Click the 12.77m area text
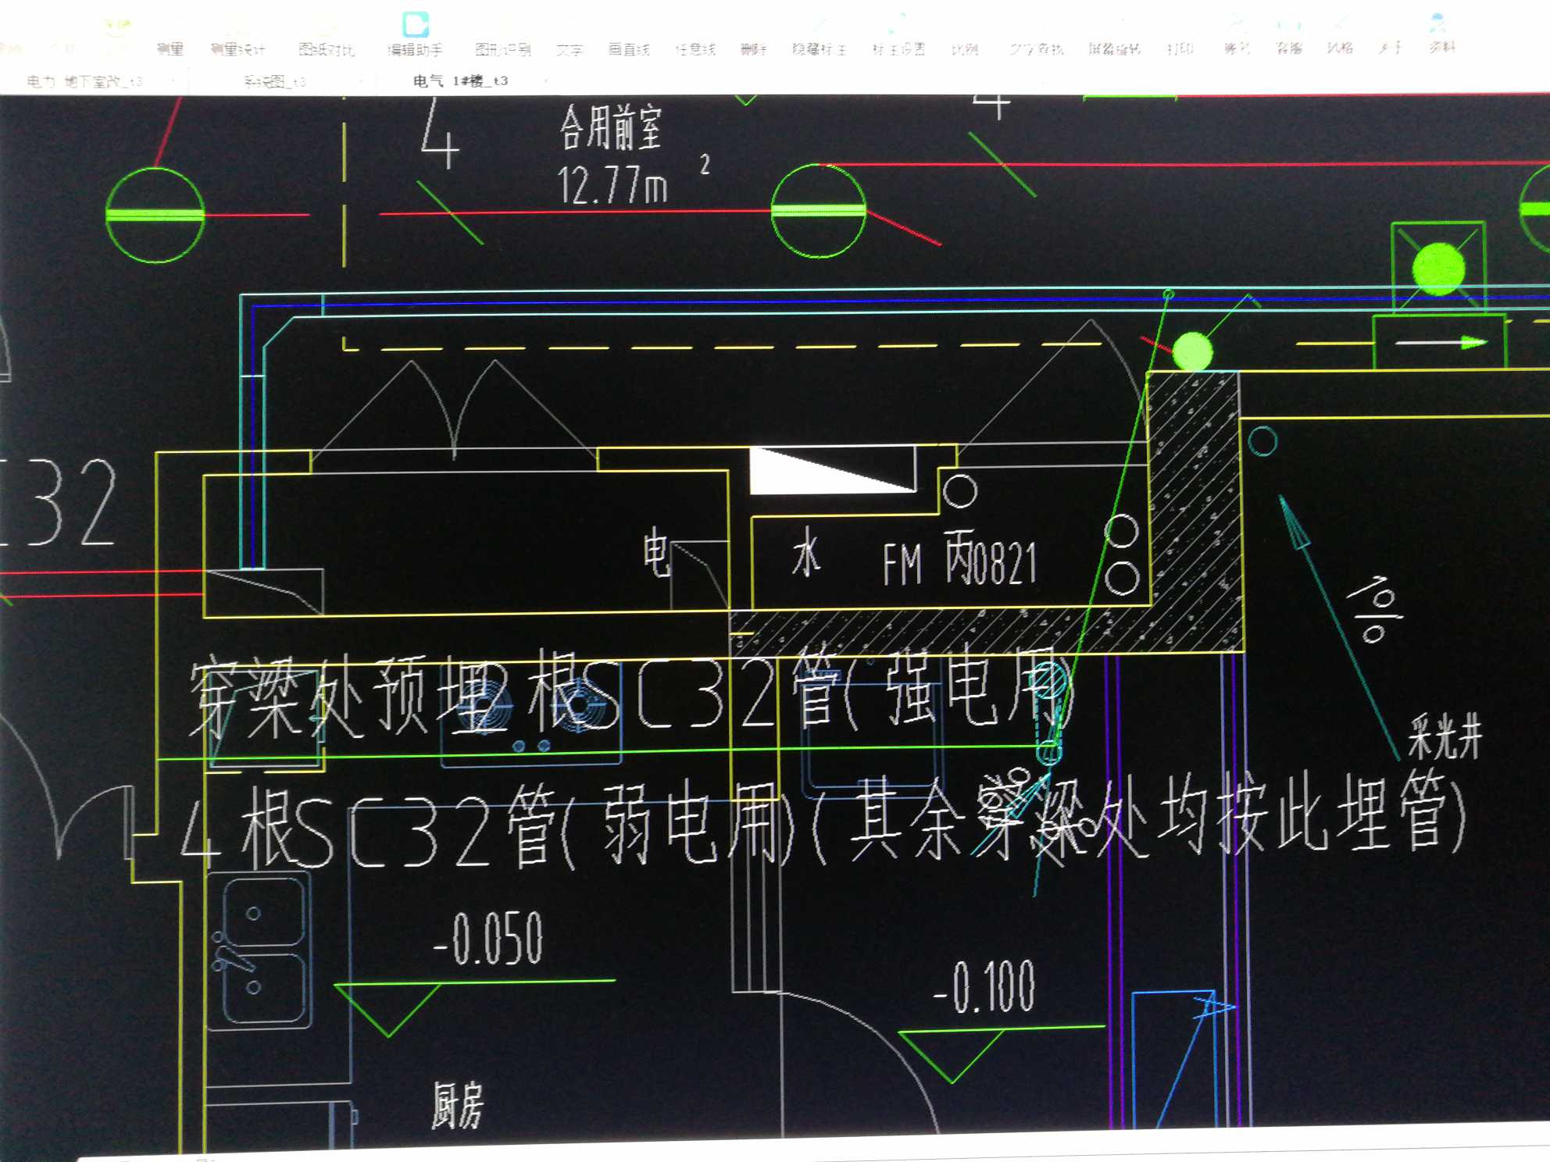Screen dimensions: 1550x1162 (612, 186)
